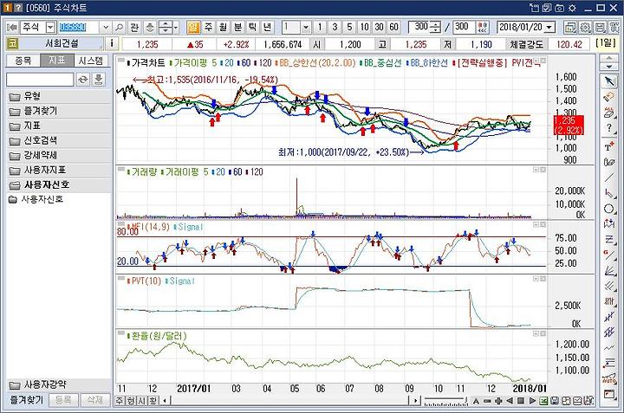Select the 60 interval button
Viewport: 624px width, 413px height.
(394, 28)
